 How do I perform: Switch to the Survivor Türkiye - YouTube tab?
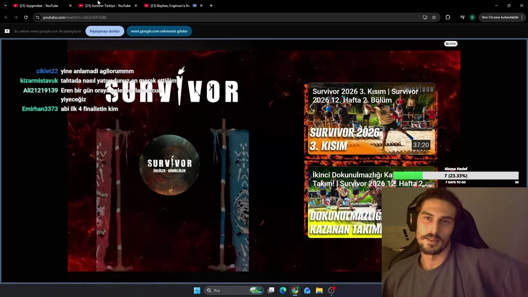(x=108, y=5)
